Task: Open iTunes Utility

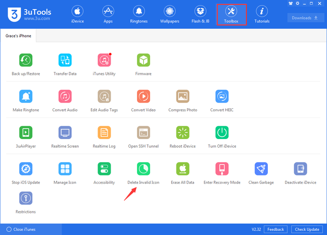Action: coord(104,60)
